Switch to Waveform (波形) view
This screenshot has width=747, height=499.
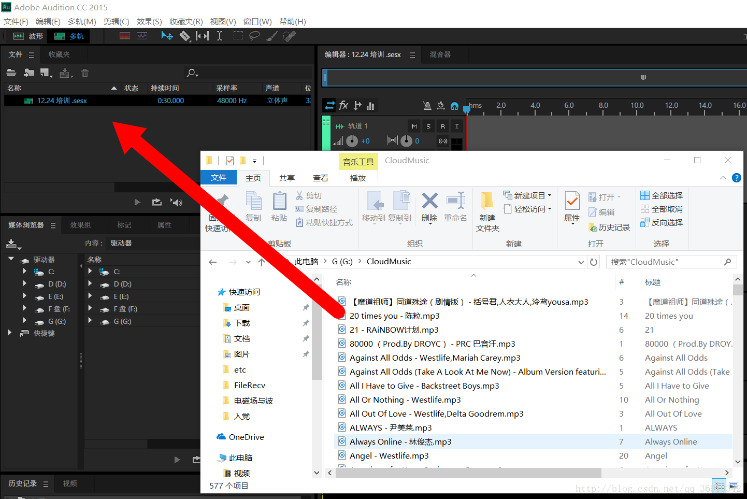(x=28, y=36)
